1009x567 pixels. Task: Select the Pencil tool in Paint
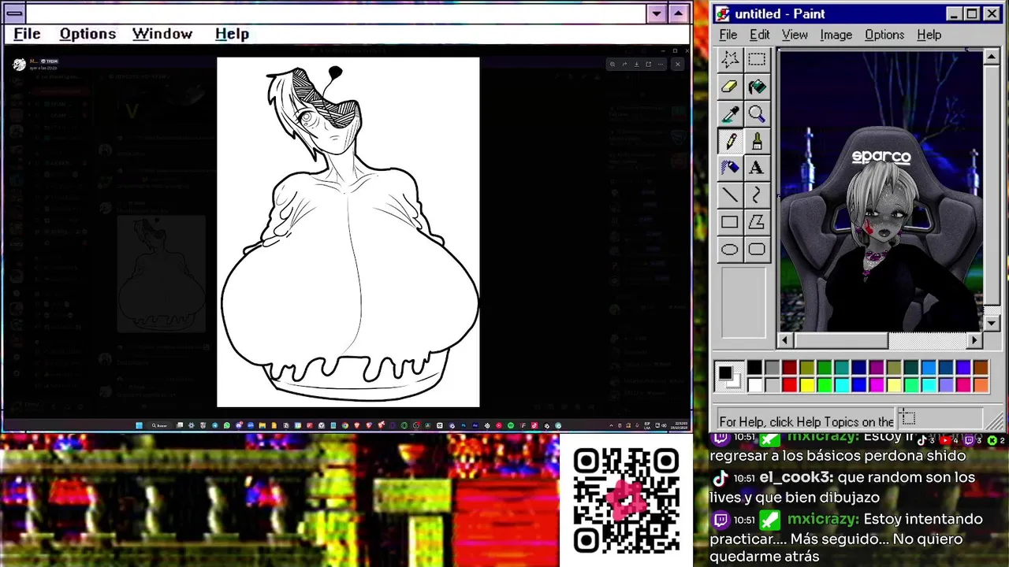pos(730,141)
